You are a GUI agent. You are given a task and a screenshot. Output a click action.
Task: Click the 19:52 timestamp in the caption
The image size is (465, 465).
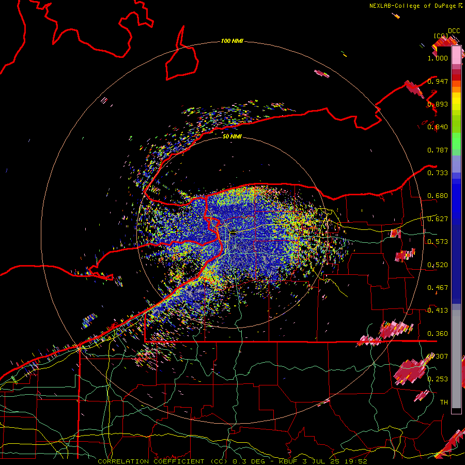(356, 461)
